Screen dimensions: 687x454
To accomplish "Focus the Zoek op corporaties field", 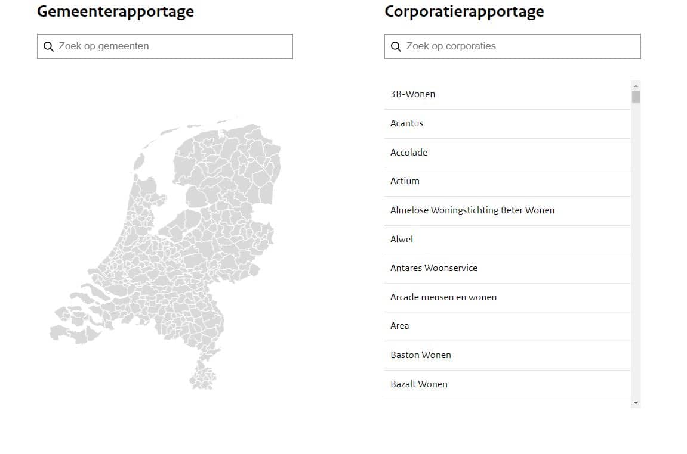I will (x=519, y=46).
